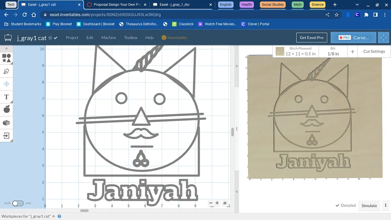Open the Cut Settings panel
The image size is (391, 220).
[374, 51]
